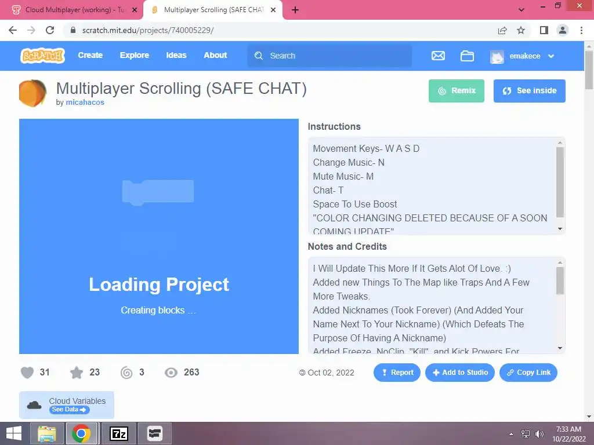
Task: Bookmark this tab with the star icon
Action: click(x=521, y=30)
